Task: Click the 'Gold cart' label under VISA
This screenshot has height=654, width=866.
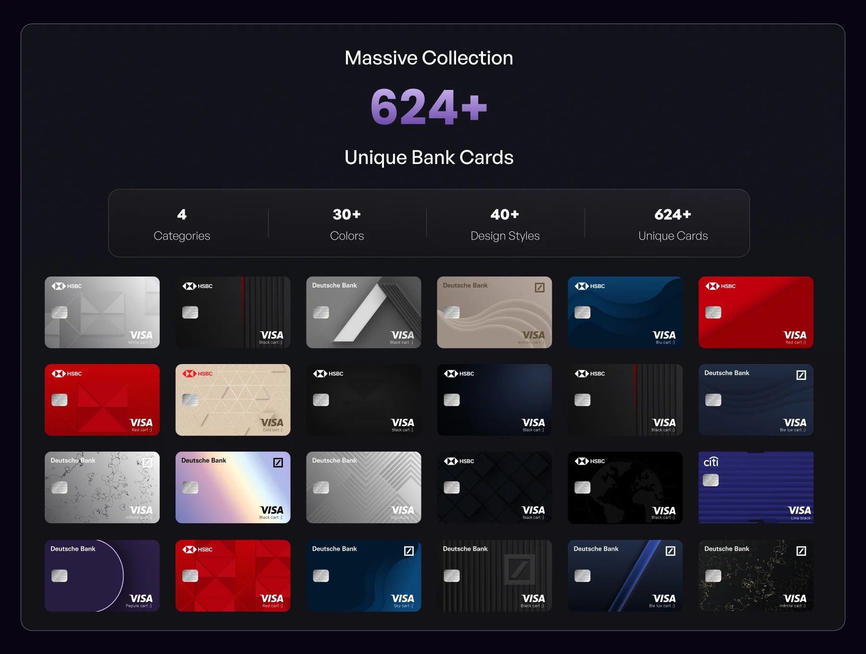Action: [x=272, y=430]
